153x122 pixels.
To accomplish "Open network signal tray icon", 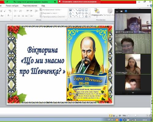I will coord(132,120).
